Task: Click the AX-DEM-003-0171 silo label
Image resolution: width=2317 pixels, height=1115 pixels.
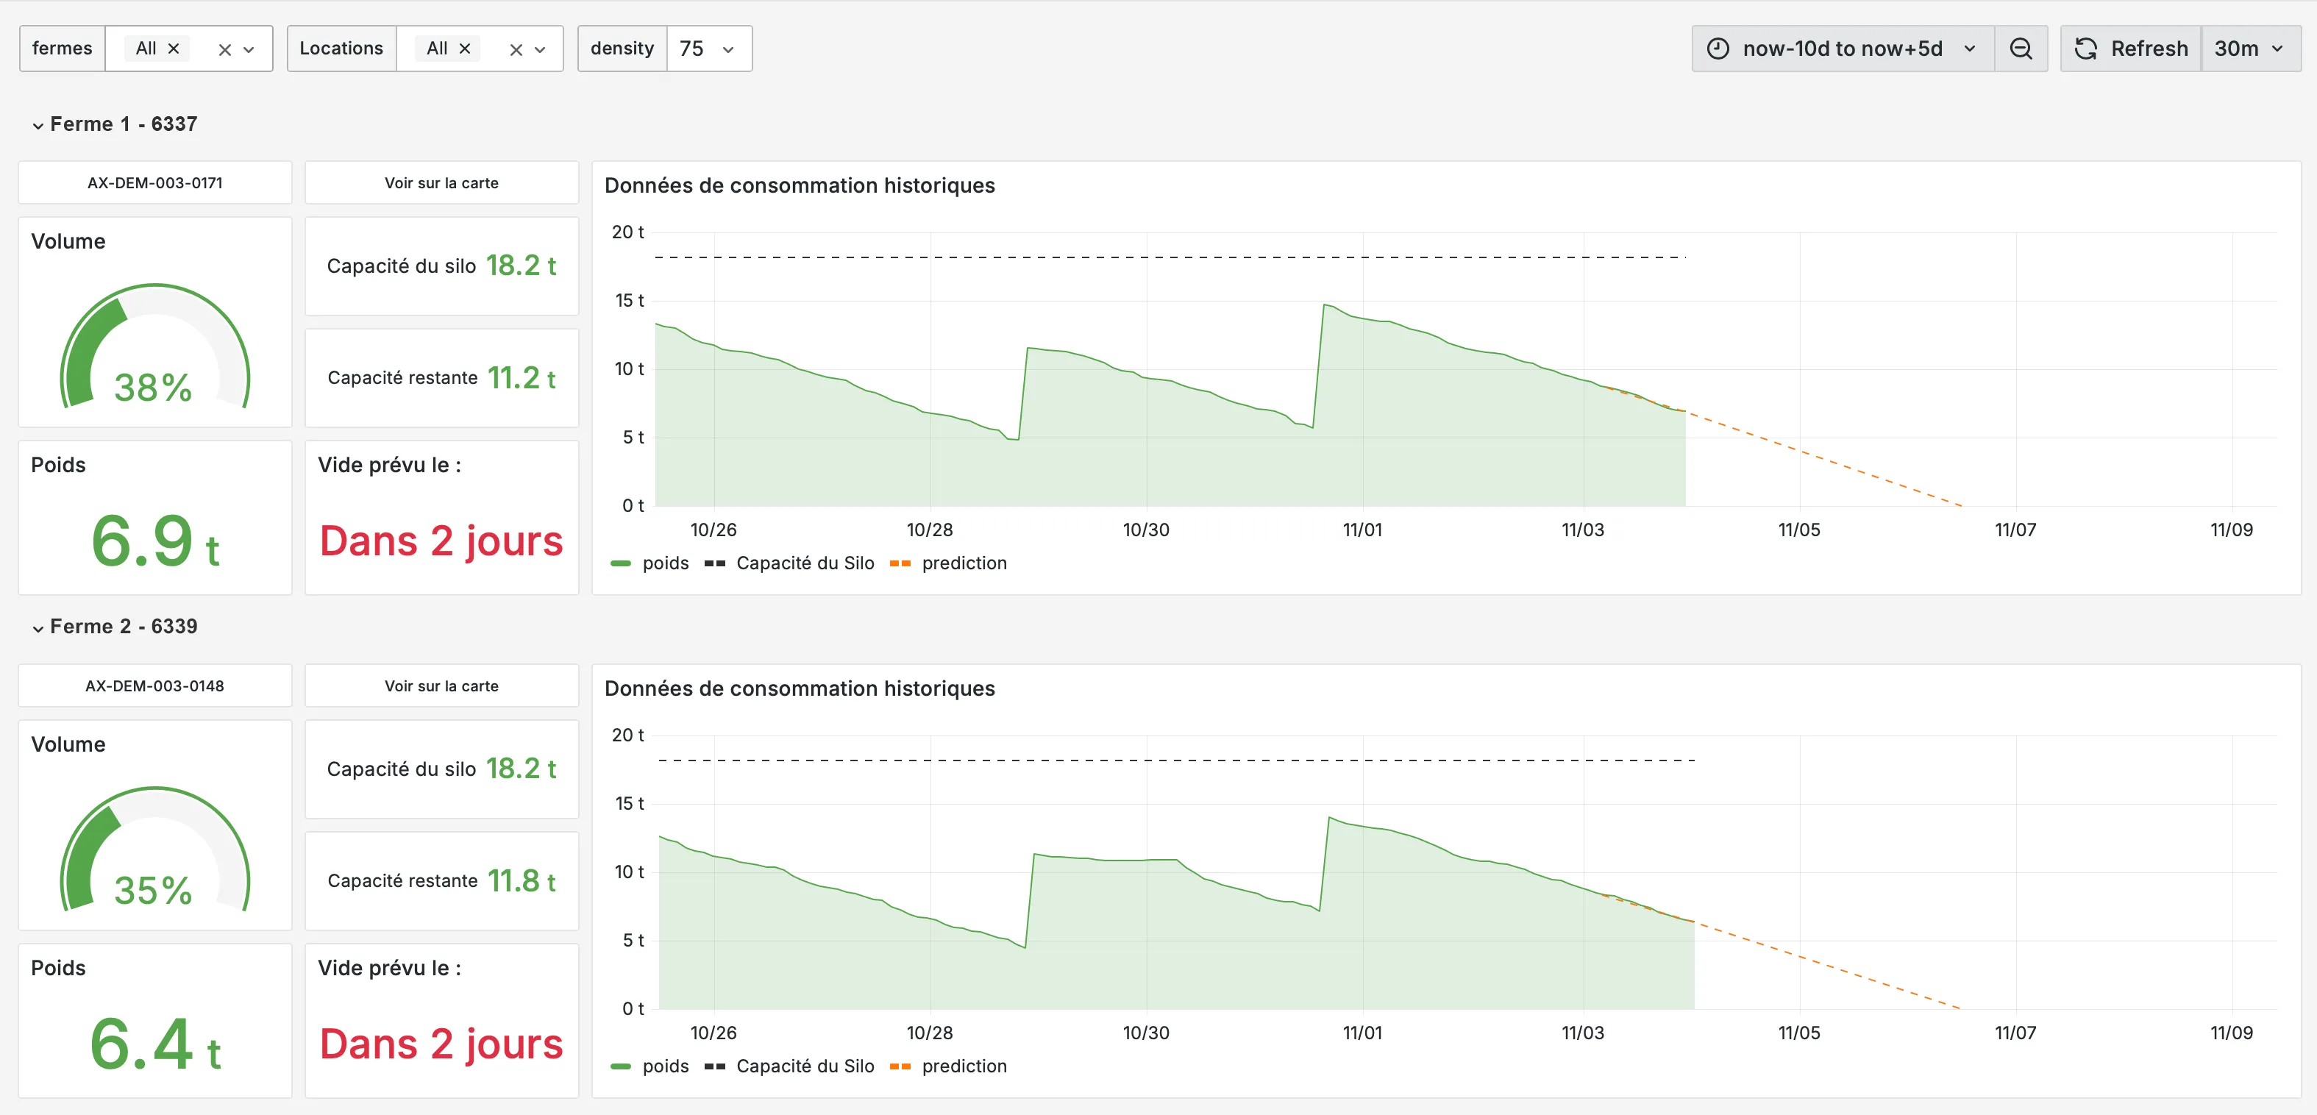Action: [154, 182]
